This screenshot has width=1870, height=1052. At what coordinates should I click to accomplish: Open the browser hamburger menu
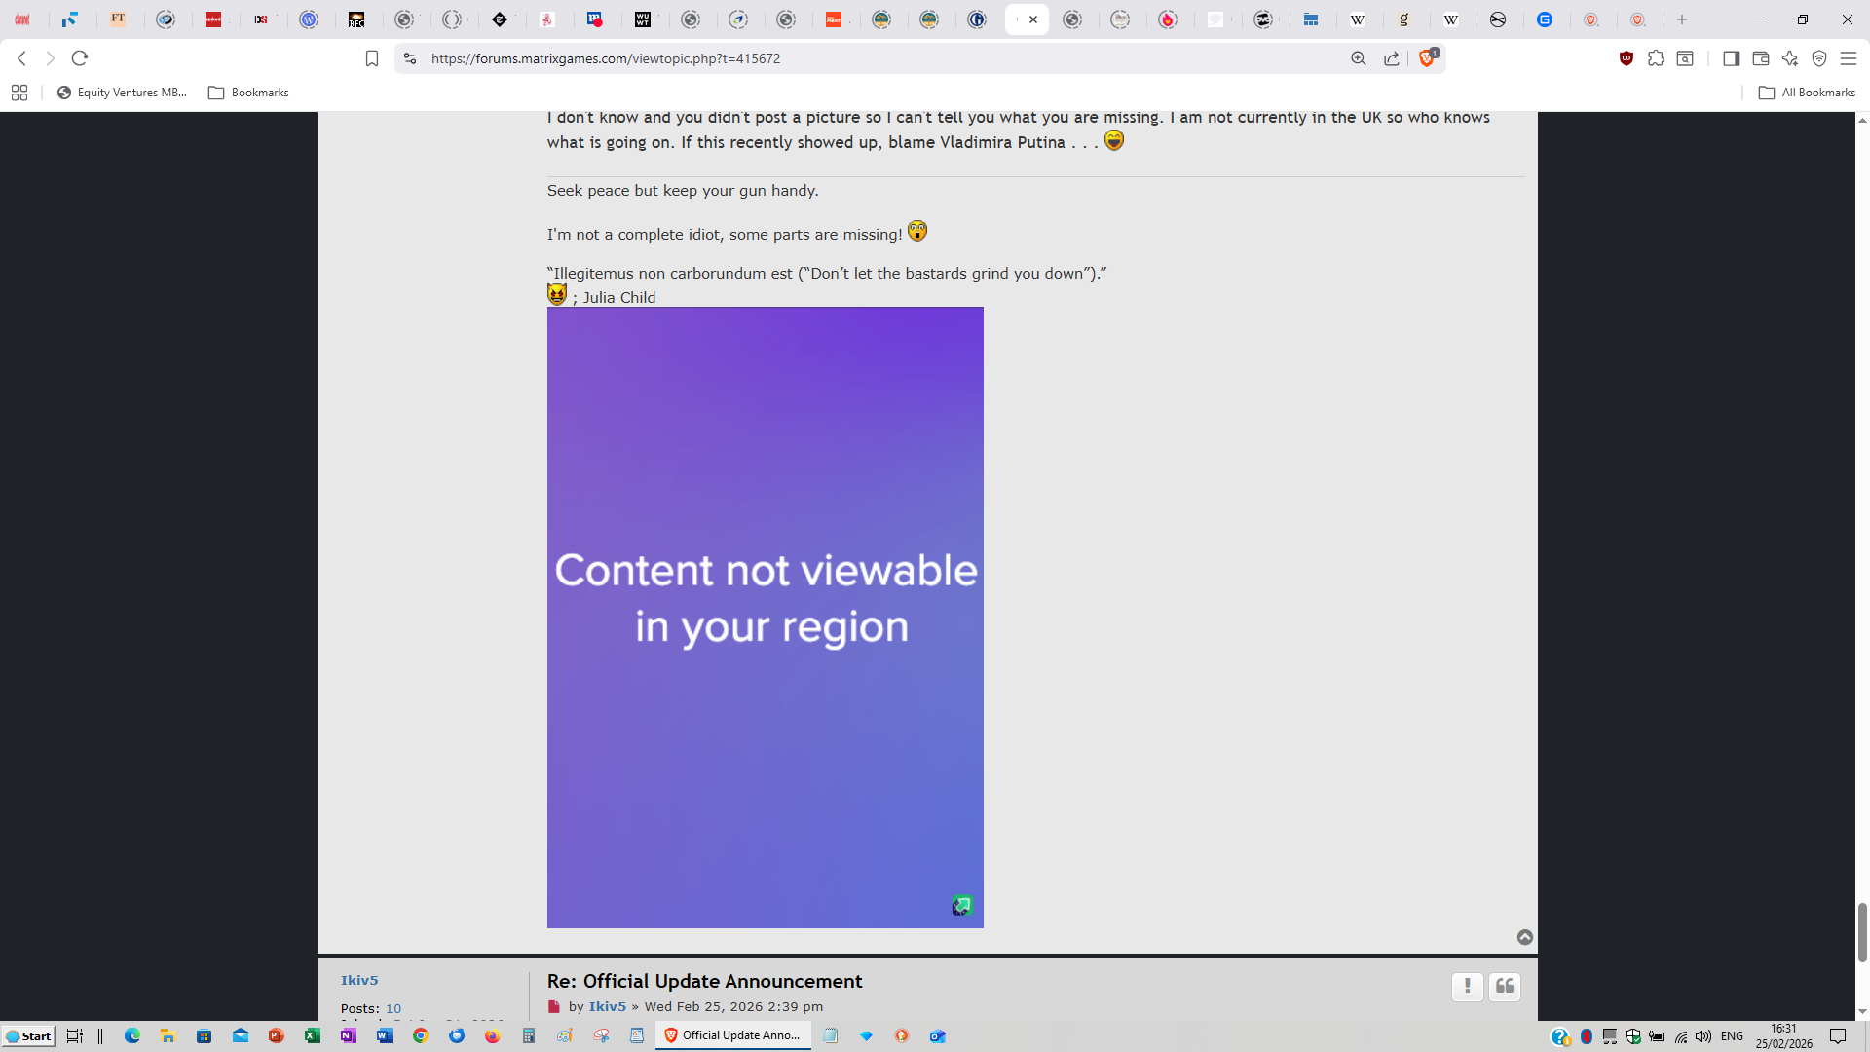tap(1849, 58)
